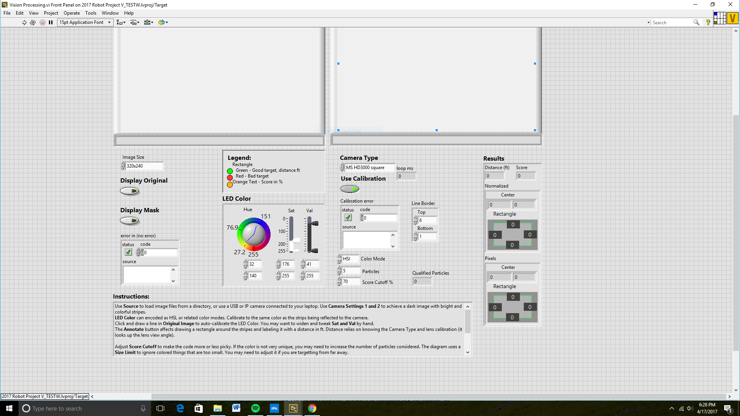Open Chrome from taskbar
Image resolution: width=740 pixels, height=416 pixels.
(312, 408)
